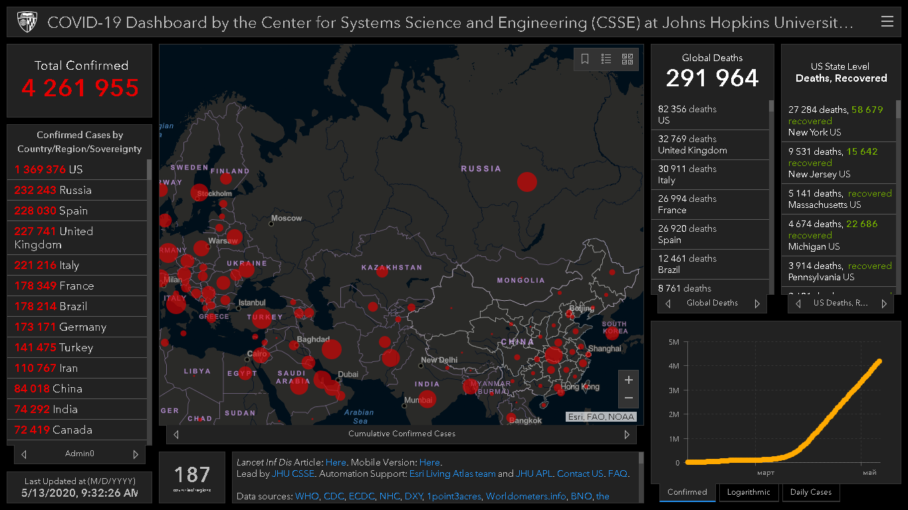Zoom in on the map

[628, 380]
